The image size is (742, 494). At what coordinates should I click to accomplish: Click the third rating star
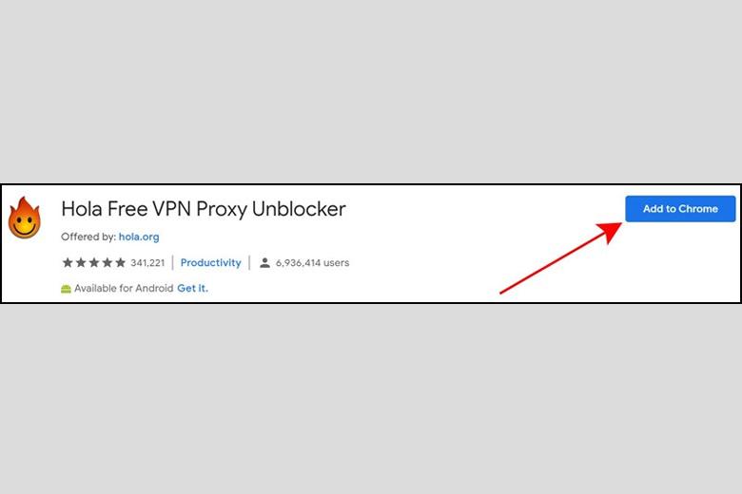[94, 262]
